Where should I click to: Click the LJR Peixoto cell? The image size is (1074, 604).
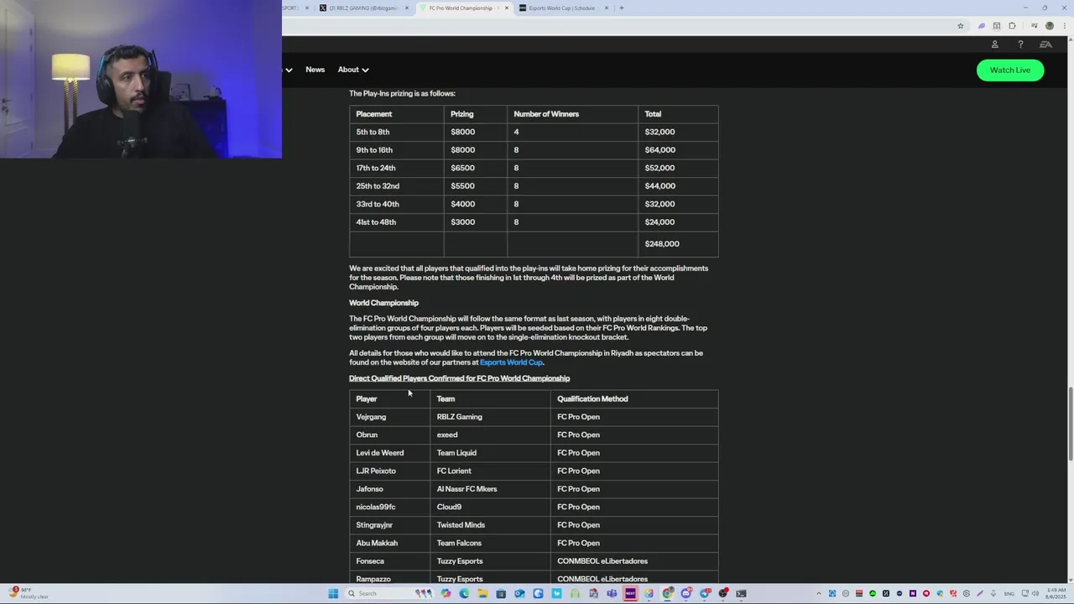(x=389, y=471)
